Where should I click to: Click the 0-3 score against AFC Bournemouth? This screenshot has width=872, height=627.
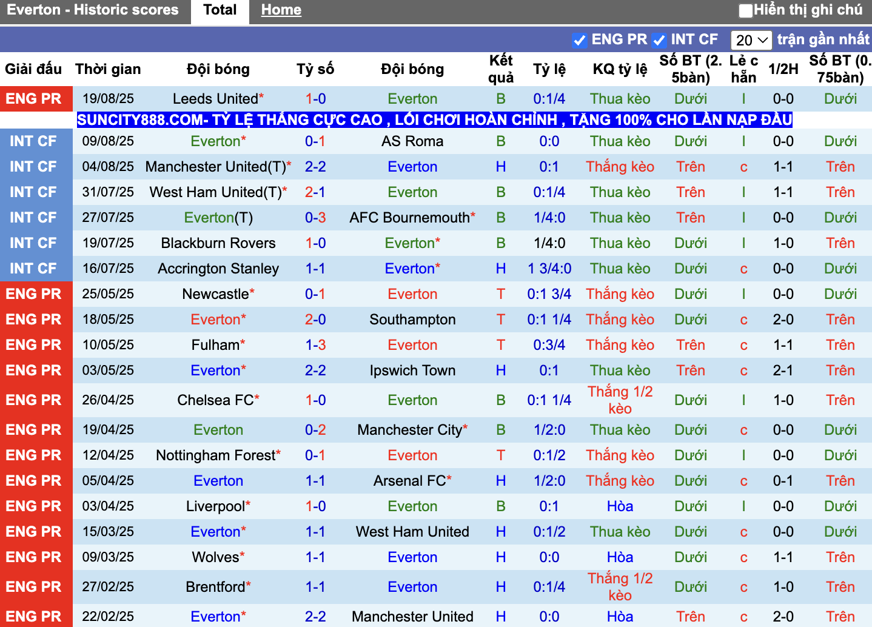coord(315,218)
